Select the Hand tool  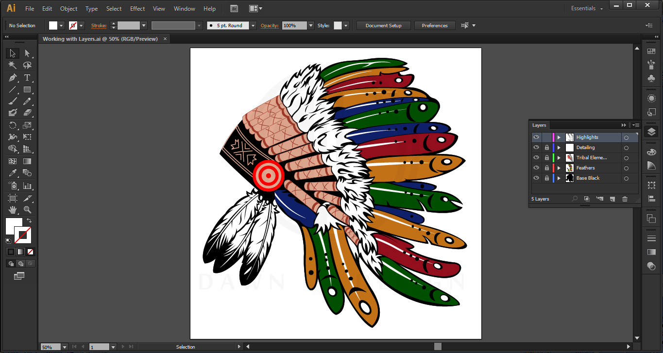pos(13,210)
